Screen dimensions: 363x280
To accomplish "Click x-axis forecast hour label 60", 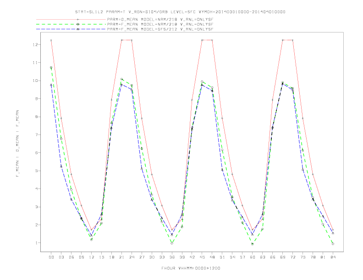I will pyautogui.click(x=253, y=257).
